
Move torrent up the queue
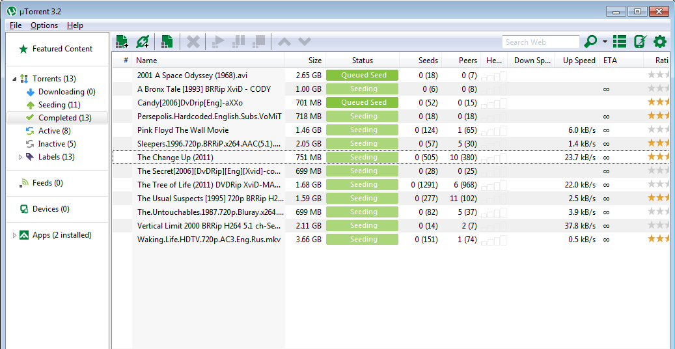tap(284, 42)
